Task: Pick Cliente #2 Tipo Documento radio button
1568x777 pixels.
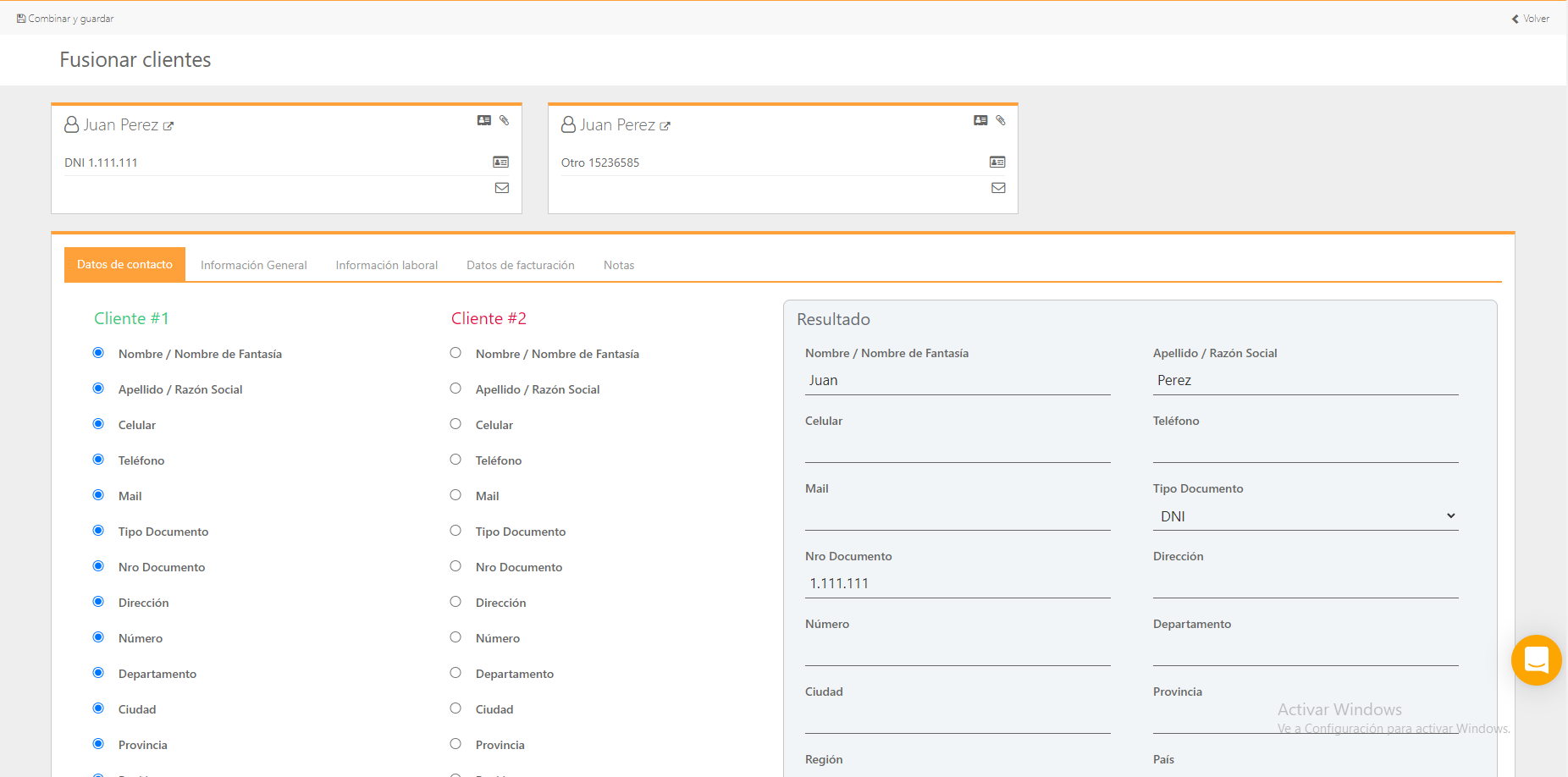Action: [x=455, y=531]
